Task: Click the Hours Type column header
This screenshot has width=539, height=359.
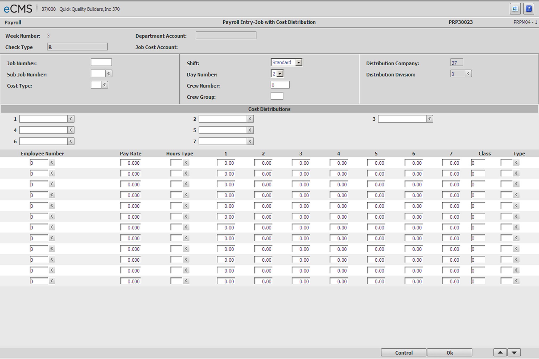Action: click(180, 153)
